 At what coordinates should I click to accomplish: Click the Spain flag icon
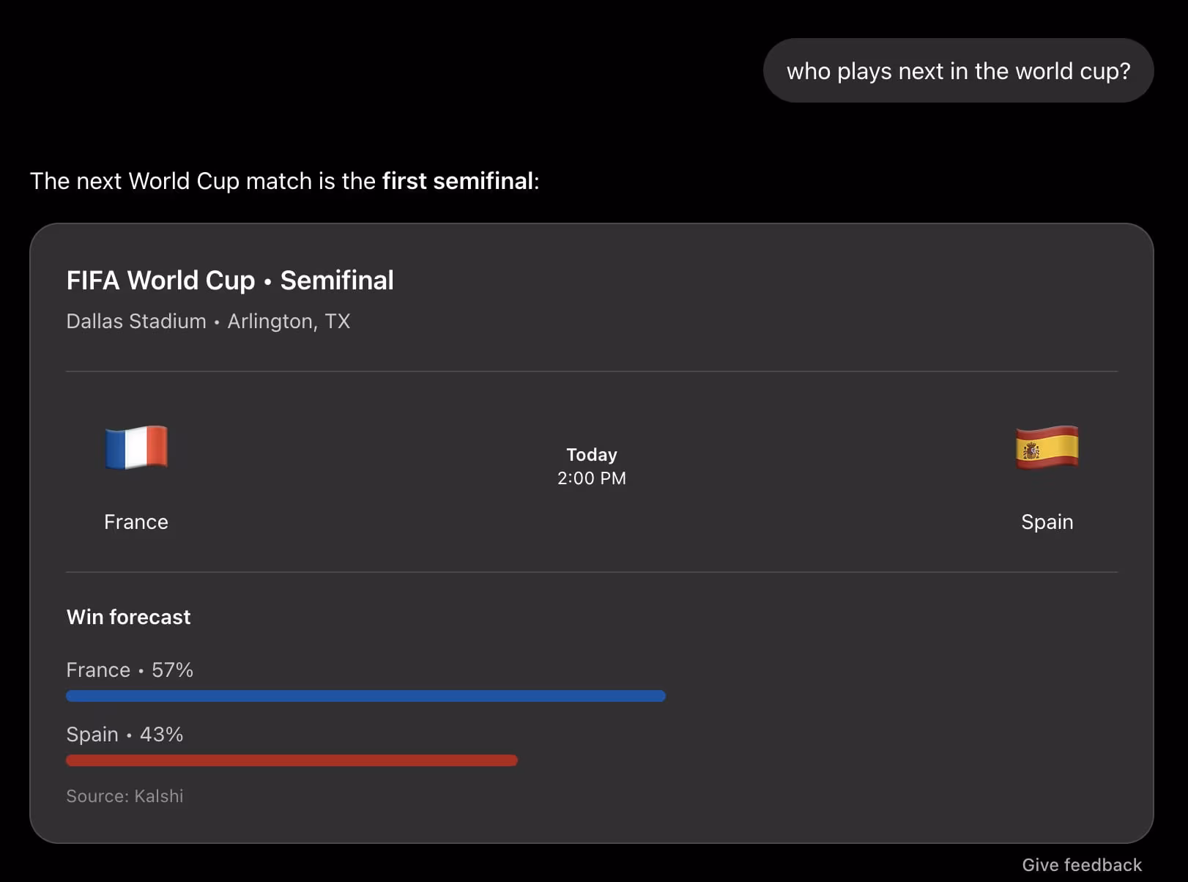pyautogui.click(x=1047, y=447)
